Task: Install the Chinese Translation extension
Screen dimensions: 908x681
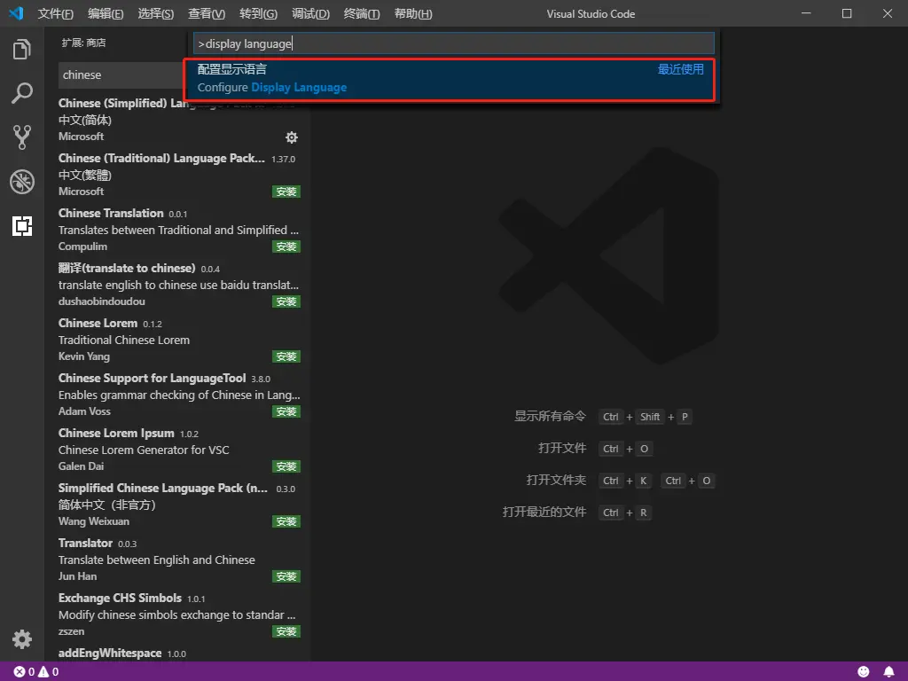Action: click(286, 247)
